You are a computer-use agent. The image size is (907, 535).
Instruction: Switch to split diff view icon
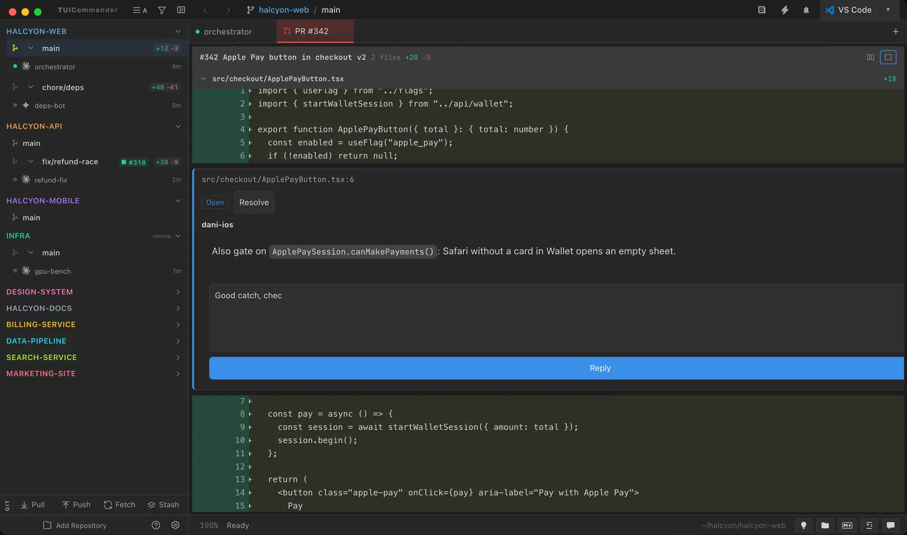tap(870, 57)
